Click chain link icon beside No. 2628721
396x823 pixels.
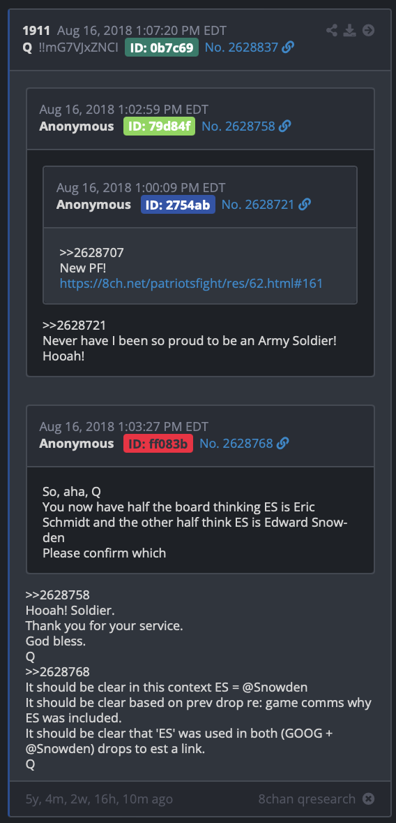coord(305,205)
